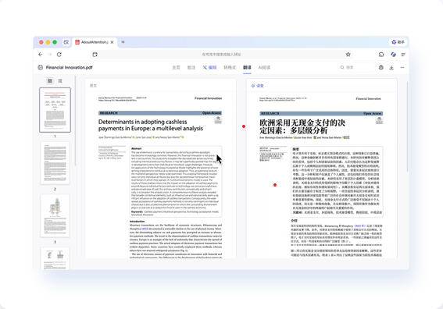Click the site info icon in the address bar
This screenshot has width=443, height=309.
(95, 55)
